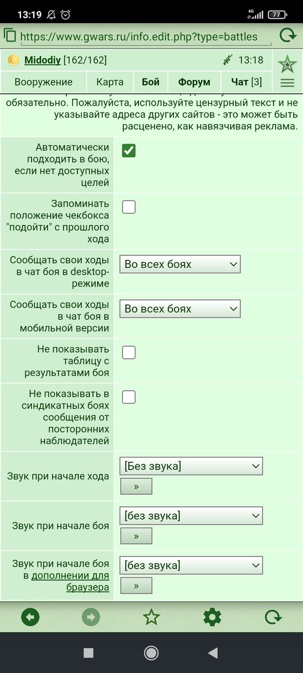Image resolution: width=303 pixels, height=673 pixels.
Task: Tap the URL address field
Action: point(139,37)
